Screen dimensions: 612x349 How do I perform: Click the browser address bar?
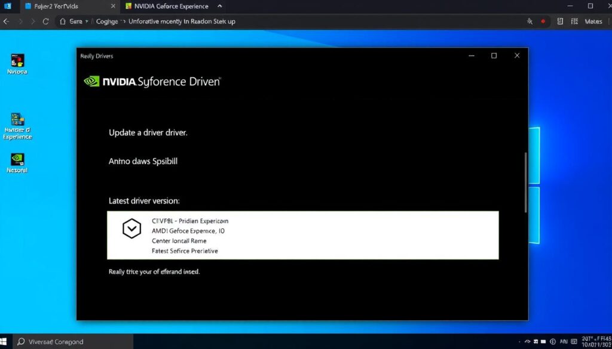tap(239, 21)
